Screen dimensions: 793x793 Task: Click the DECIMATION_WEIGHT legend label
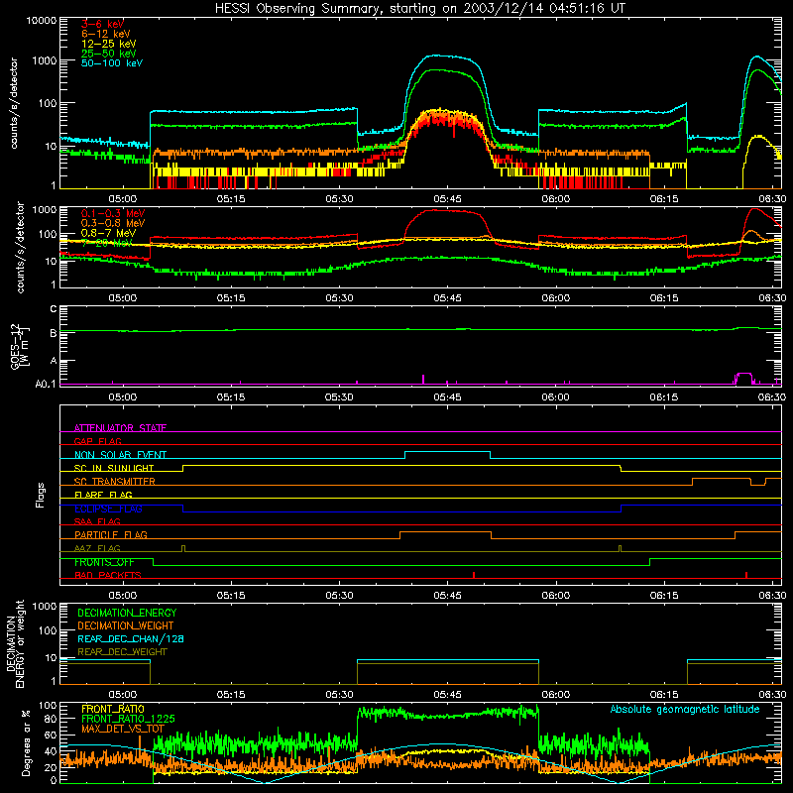tap(126, 625)
